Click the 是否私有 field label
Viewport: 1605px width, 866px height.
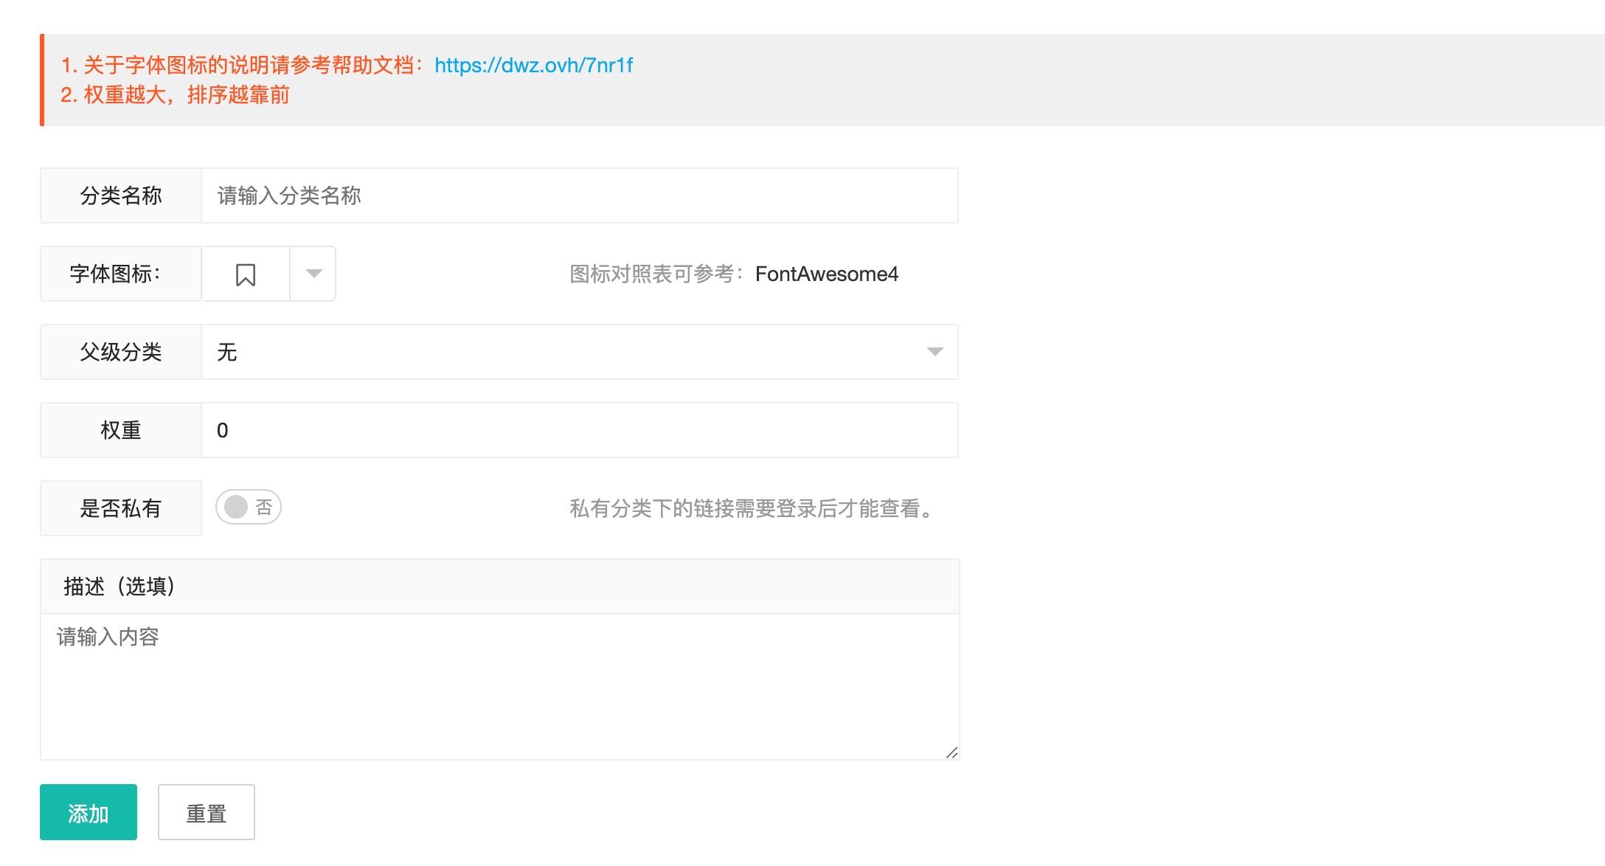coord(120,508)
